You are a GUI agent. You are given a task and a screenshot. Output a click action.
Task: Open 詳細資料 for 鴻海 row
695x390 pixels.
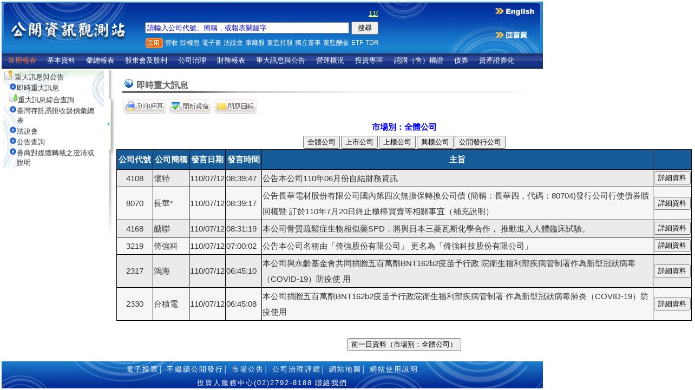pyautogui.click(x=672, y=271)
